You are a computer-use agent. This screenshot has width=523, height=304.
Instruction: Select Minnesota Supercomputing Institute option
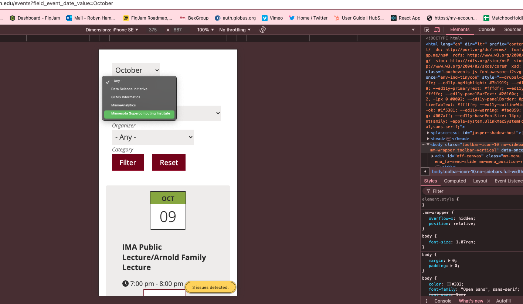(x=140, y=113)
